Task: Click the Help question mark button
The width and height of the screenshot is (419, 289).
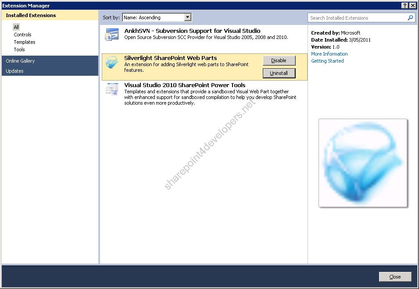Action: pyautogui.click(x=405, y=6)
